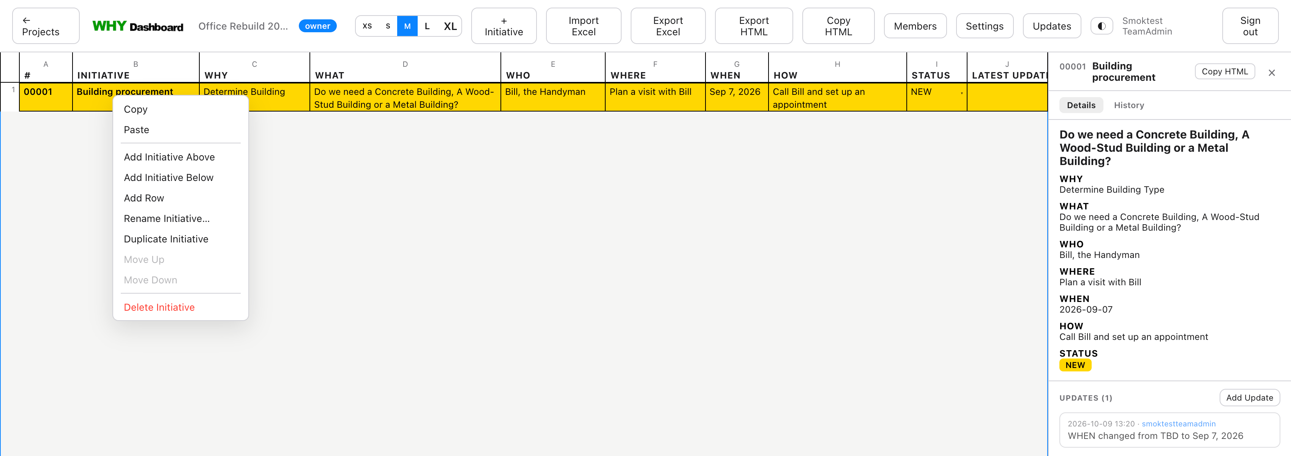Select the Sep 7, 2026 date cell
Viewport: 1291px width, 456px height.
(736, 97)
